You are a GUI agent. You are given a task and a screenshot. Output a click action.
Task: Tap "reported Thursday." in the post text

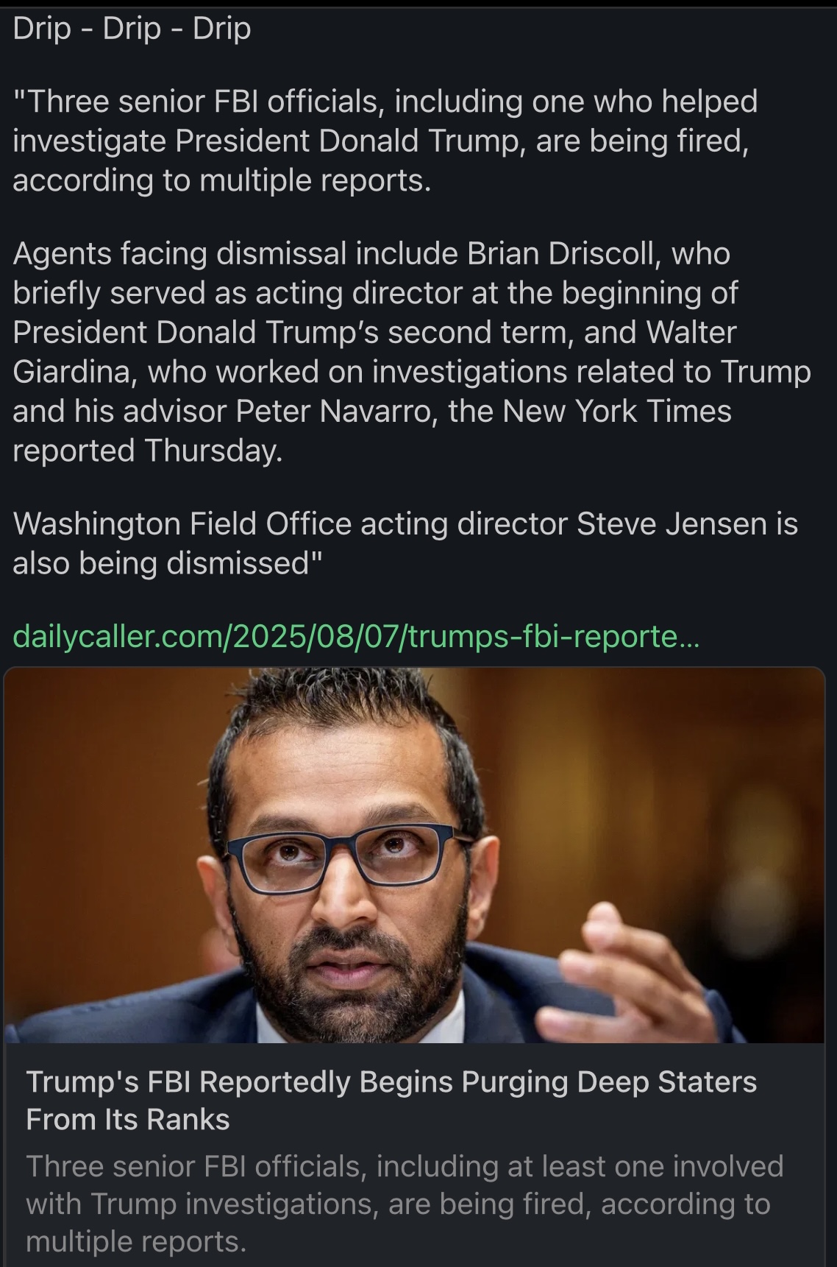click(x=148, y=451)
